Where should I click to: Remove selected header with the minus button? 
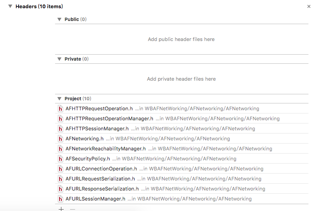click(73, 209)
